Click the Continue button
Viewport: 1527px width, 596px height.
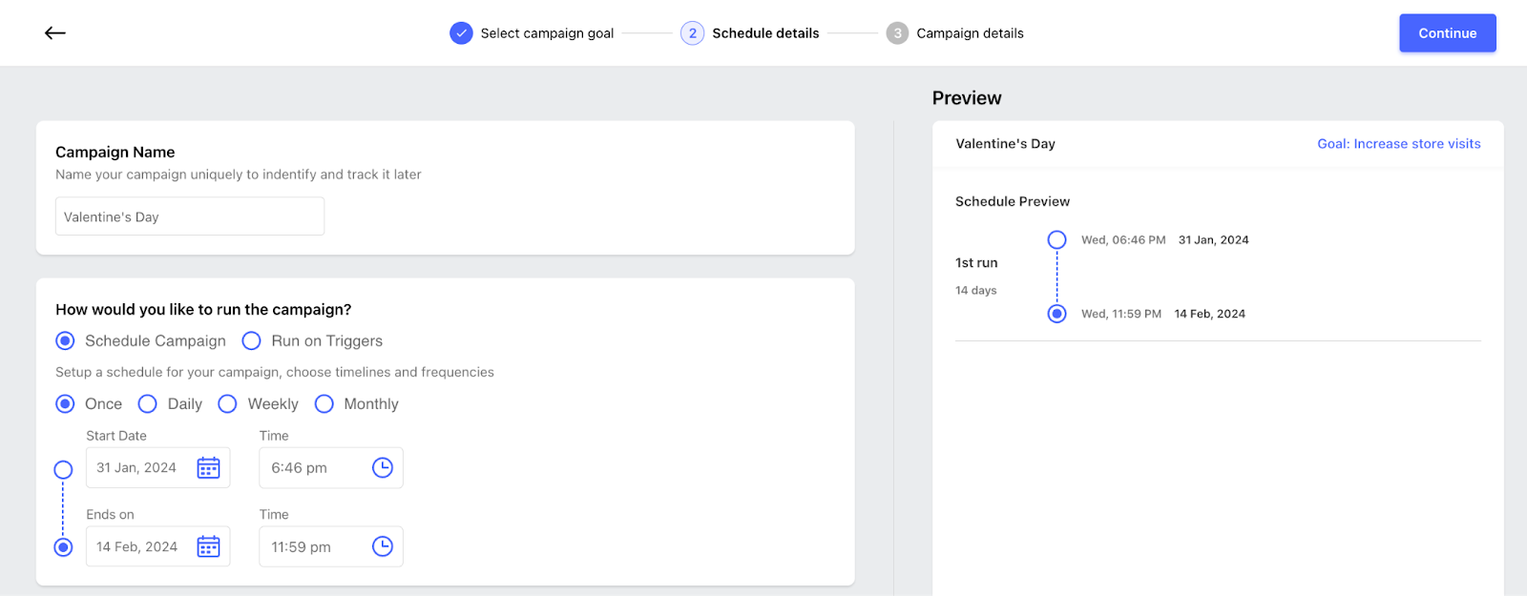pyautogui.click(x=1448, y=33)
